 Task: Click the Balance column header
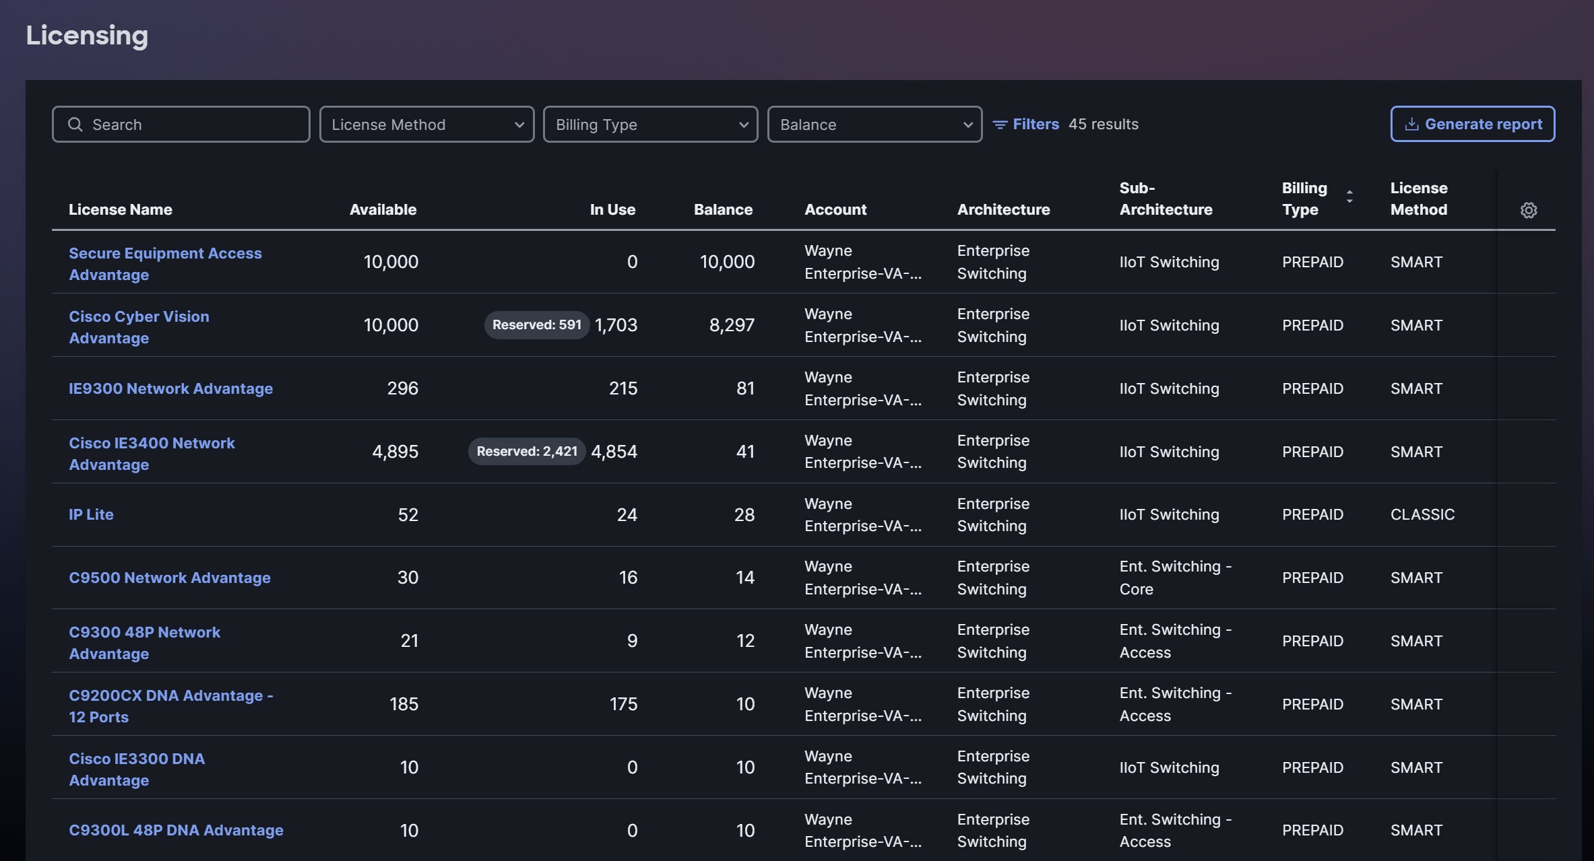pyautogui.click(x=723, y=209)
